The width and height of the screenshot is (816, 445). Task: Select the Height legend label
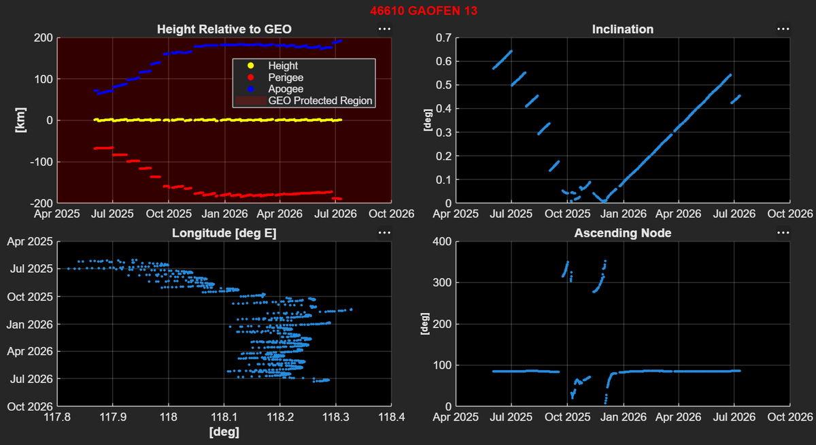(x=283, y=66)
